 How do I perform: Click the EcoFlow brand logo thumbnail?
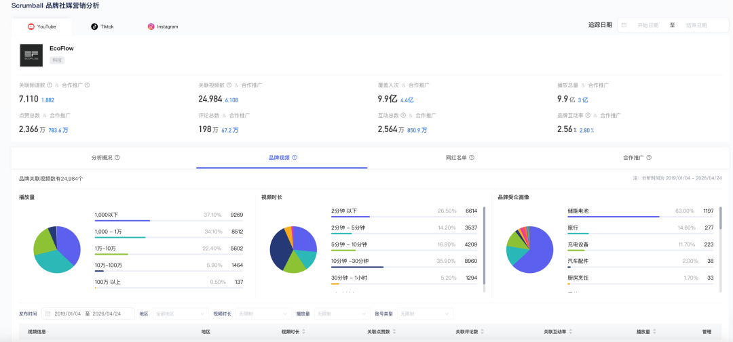pyautogui.click(x=31, y=55)
